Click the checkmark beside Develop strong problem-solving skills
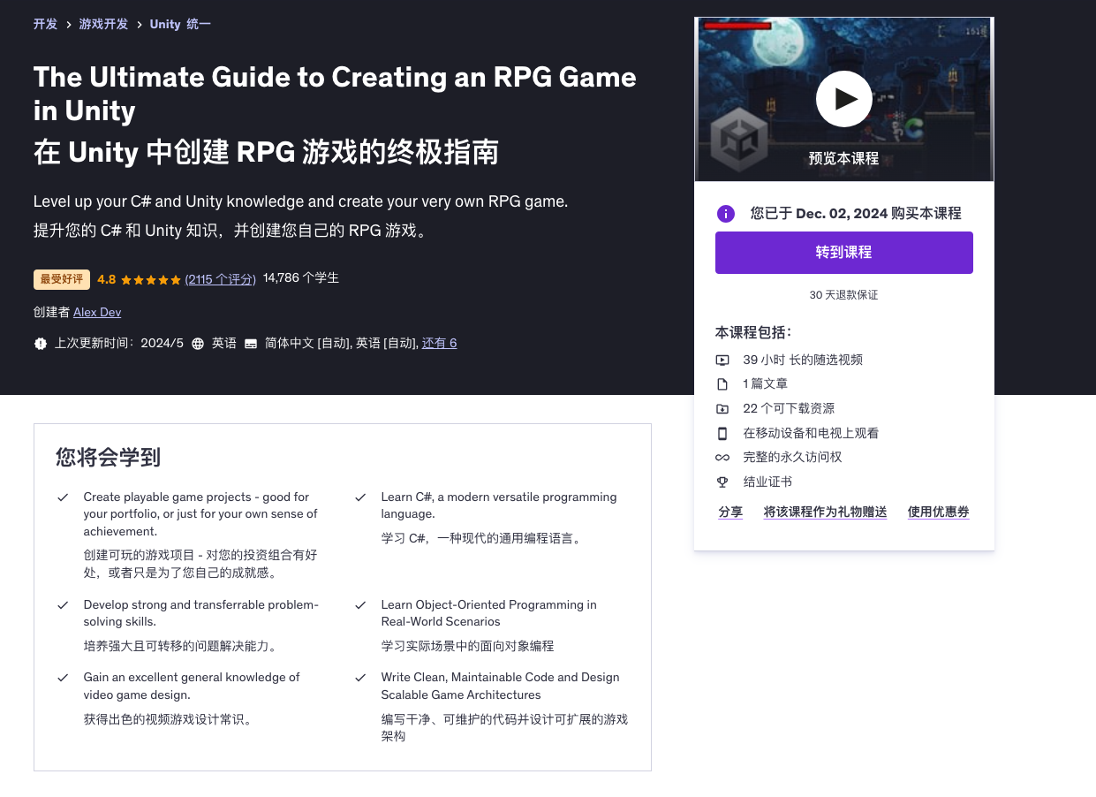Image resolution: width=1096 pixels, height=797 pixels. pyautogui.click(x=64, y=605)
